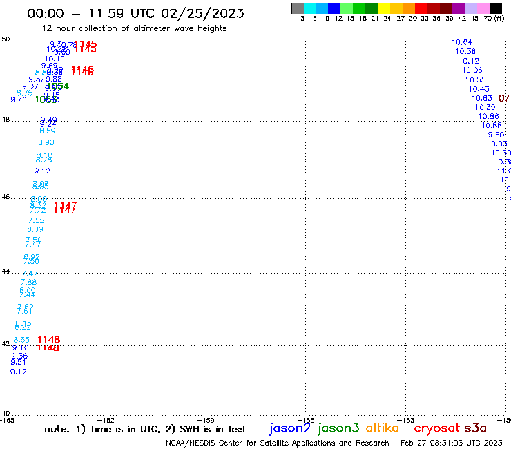Click the 10.06 wave height value
This screenshot has width=511, height=449.
click(472, 70)
